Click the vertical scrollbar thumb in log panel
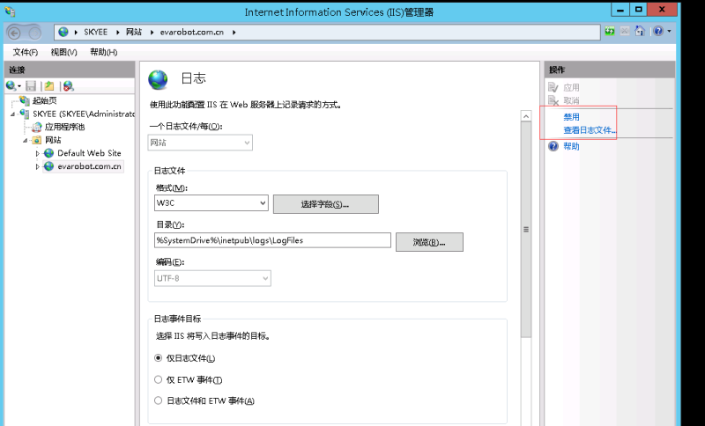 point(526,229)
